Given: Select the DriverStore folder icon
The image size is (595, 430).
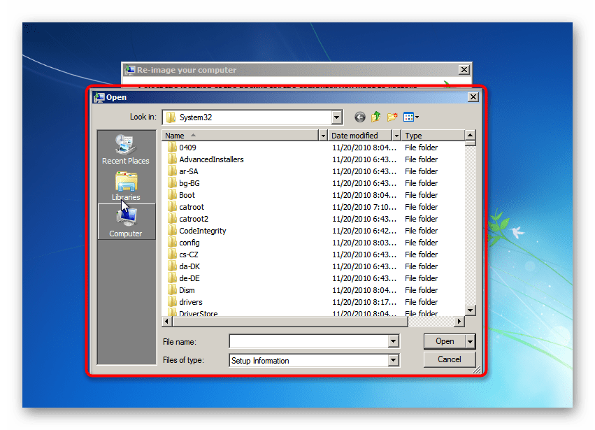Looking at the screenshot, I should click(172, 313).
